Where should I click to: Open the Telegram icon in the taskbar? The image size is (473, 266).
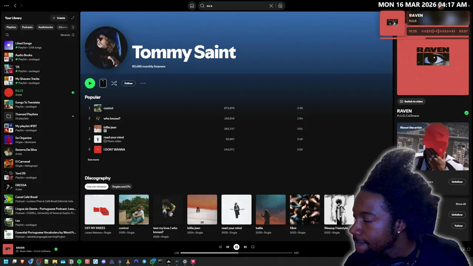click(x=144, y=262)
